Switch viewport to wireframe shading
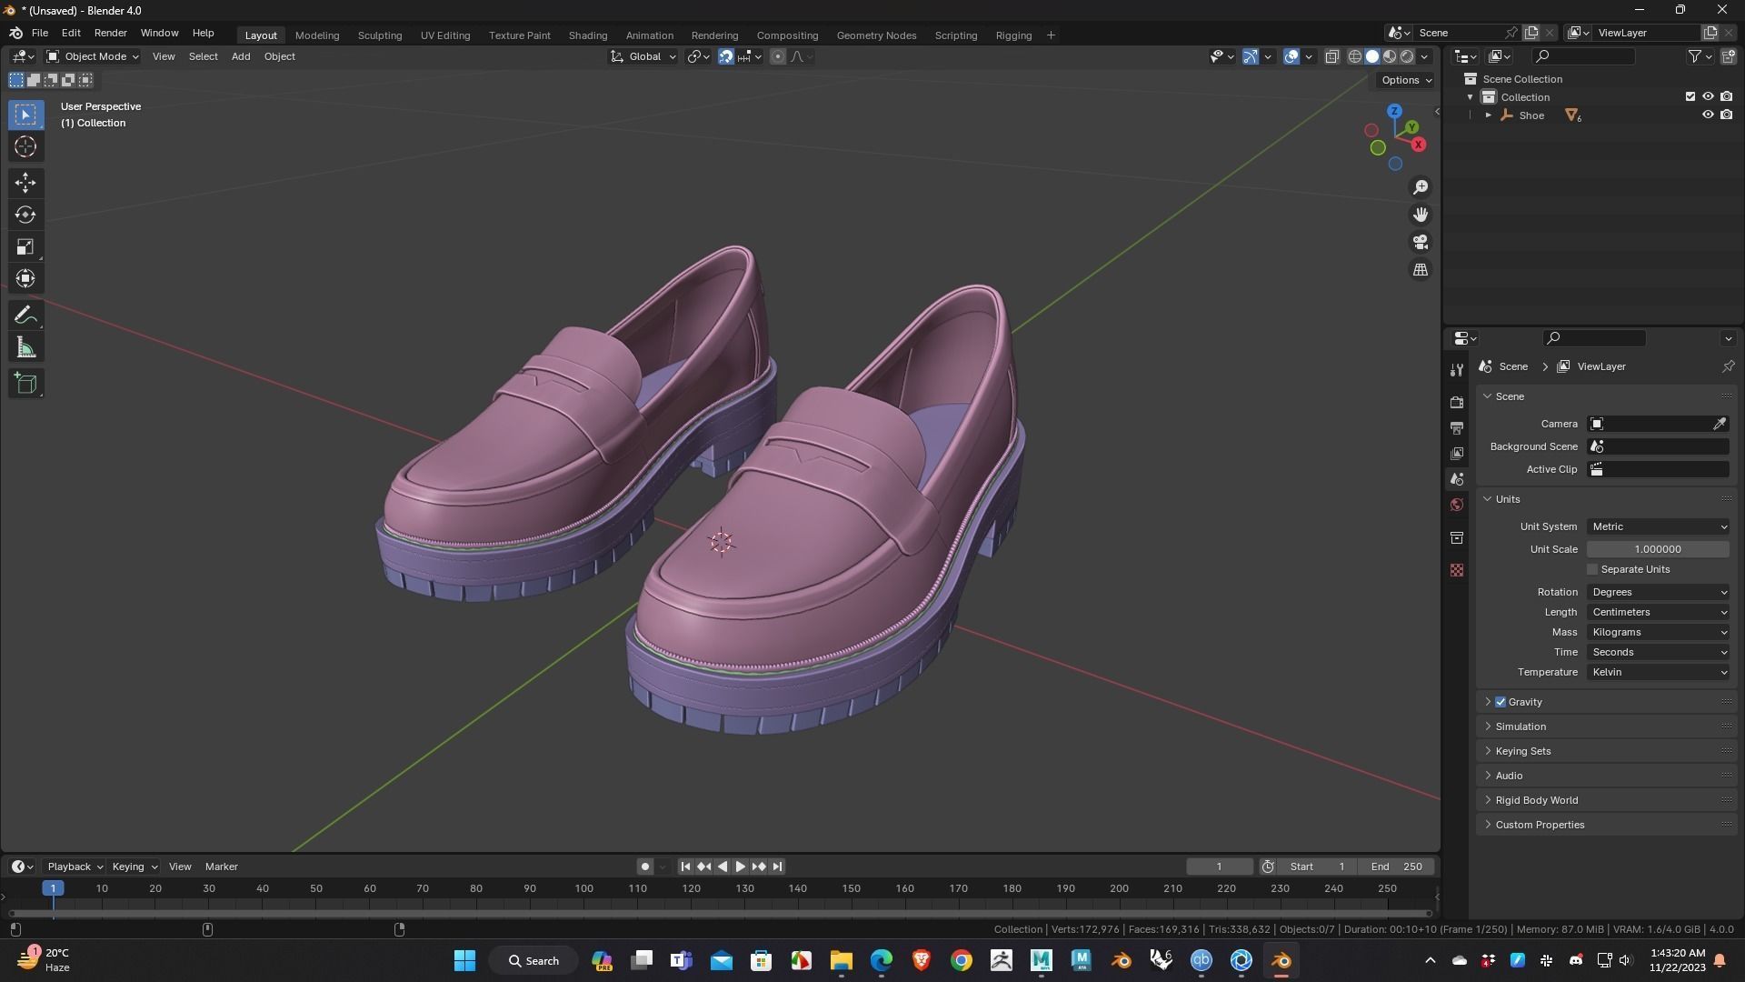Viewport: 1745px width, 982px height. click(x=1354, y=56)
